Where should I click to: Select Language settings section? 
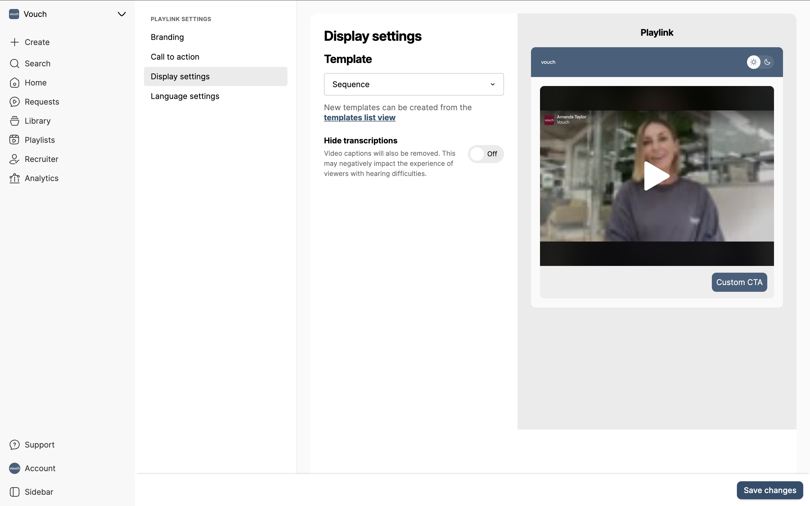(215, 96)
